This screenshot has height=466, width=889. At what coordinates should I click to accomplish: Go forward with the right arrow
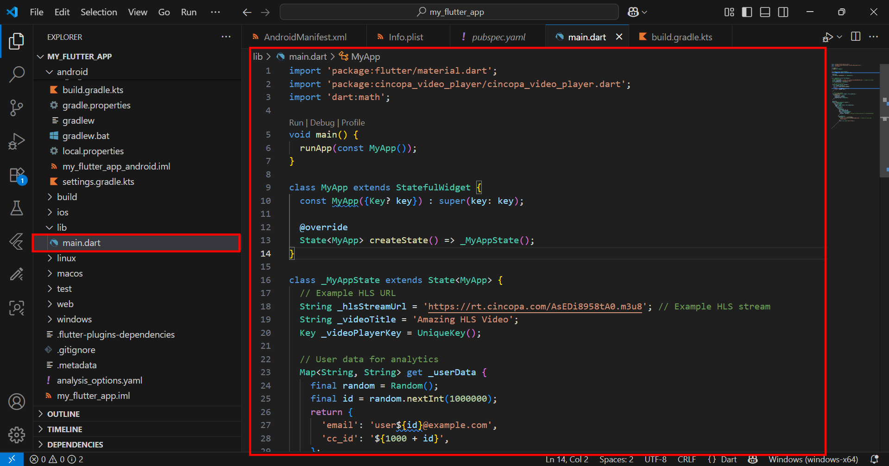pyautogui.click(x=265, y=12)
